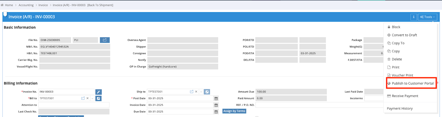Click the magic wand icon next to Invoice No.
The width and height of the screenshot is (442, 117).
[x=98, y=92]
